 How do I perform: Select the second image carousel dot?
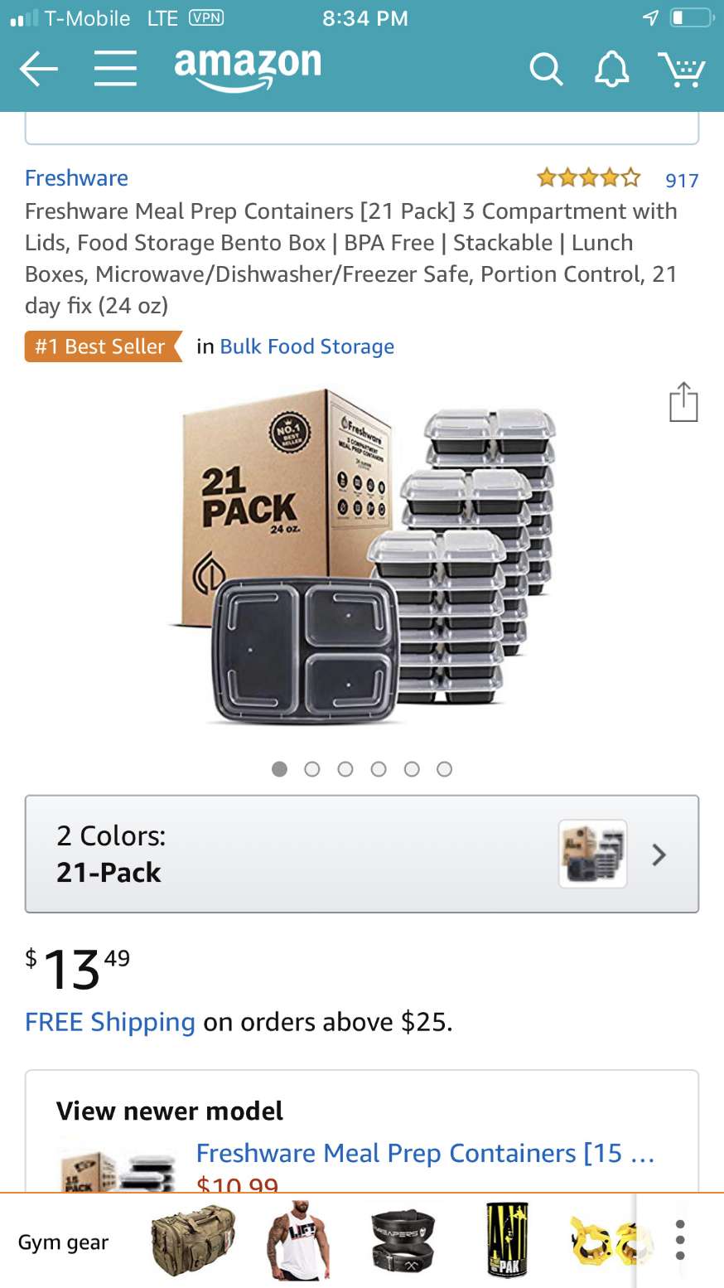click(312, 769)
